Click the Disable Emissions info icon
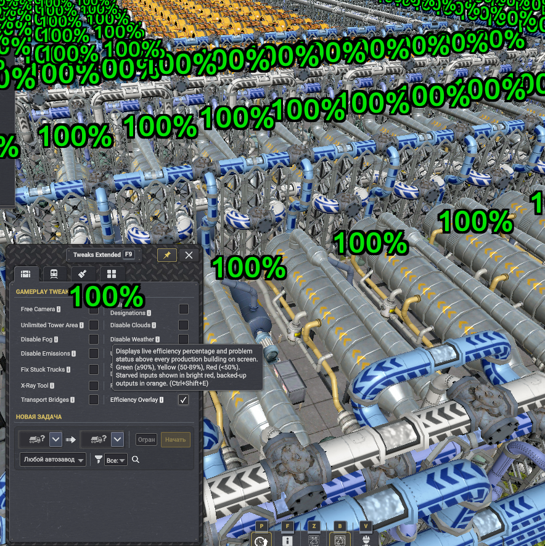Screen dimensions: 545x546 73,354
